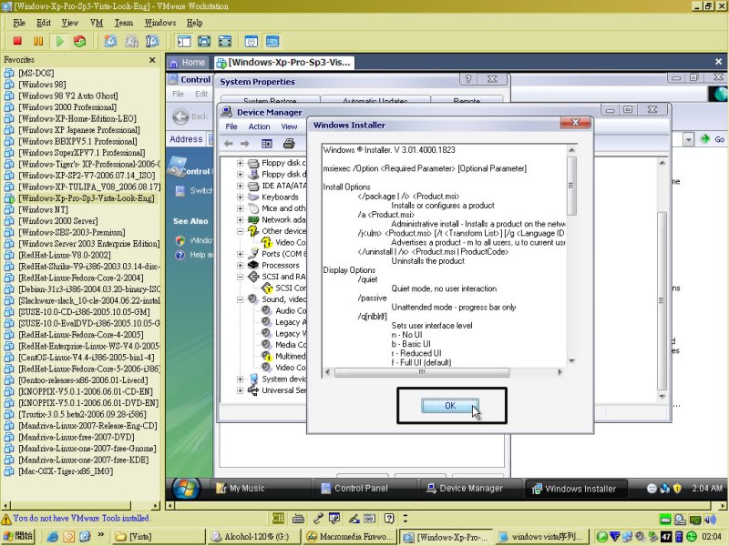
Task: Toggle the Favorites sidebar view icon
Action: [x=184, y=41]
